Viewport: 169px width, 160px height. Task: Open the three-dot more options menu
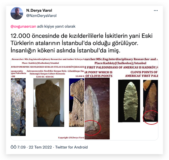(156, 11)
